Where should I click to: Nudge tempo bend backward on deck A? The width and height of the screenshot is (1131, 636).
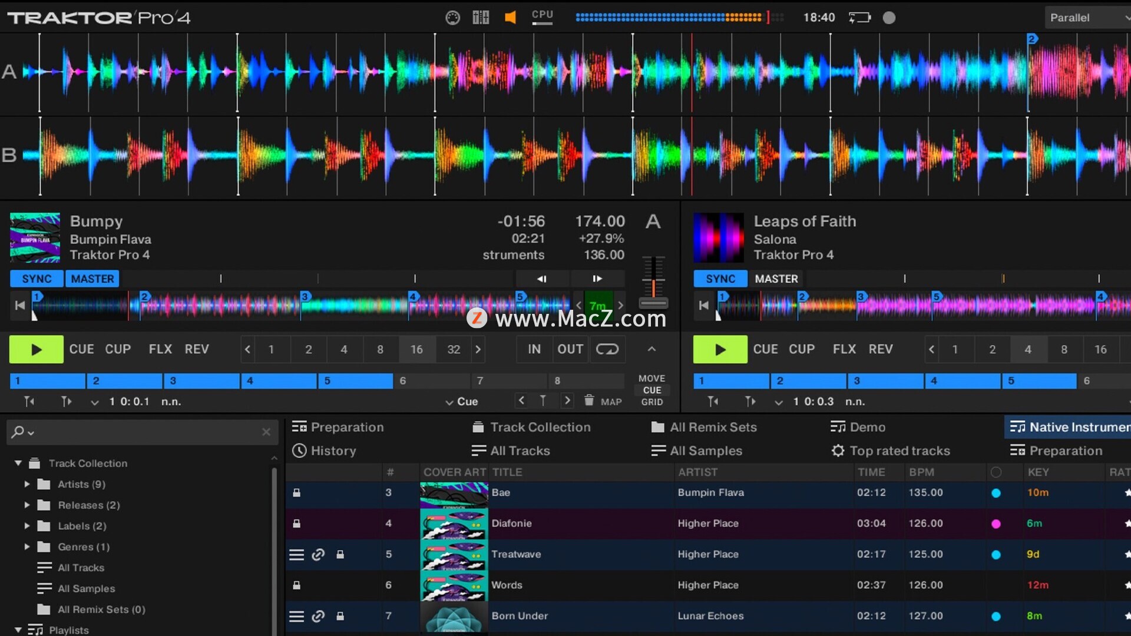(542, 279)
